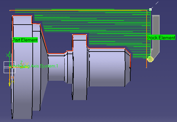The image size is (177, 122).
Task: Select the Machining Axis System.1 label
Action: 34,66
